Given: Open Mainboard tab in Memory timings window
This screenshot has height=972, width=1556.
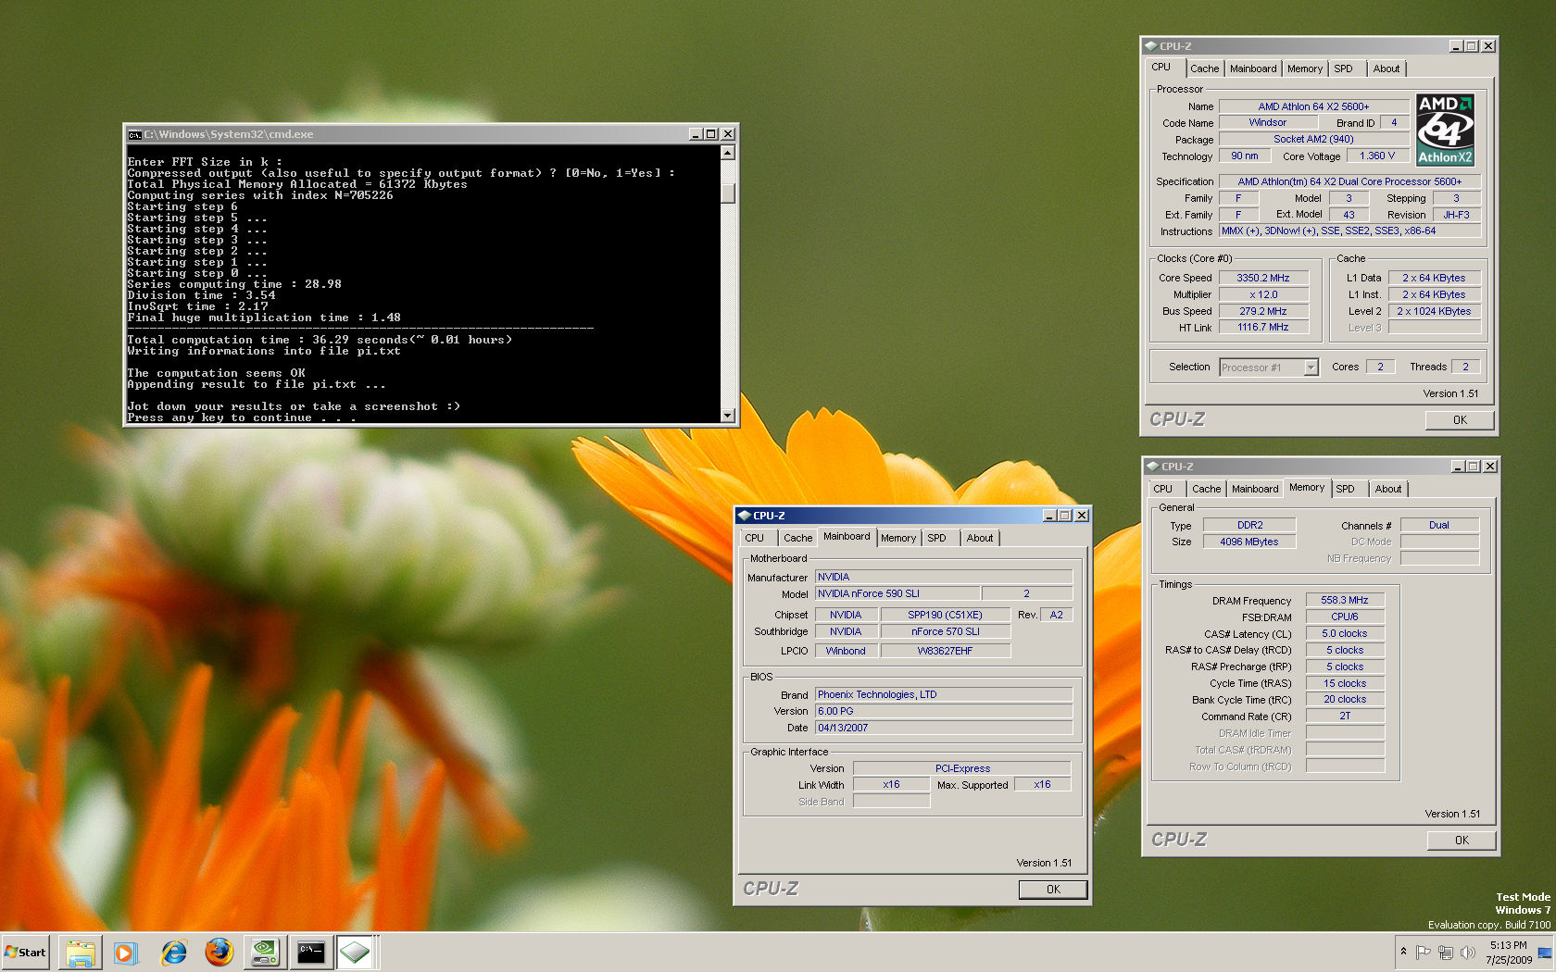Looking at the screenshot, I should click(x=1255, y=489).
